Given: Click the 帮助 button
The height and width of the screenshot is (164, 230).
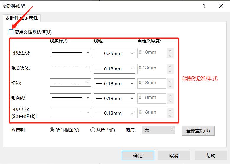Looking at the screenshot, I should tap(211, 155).
